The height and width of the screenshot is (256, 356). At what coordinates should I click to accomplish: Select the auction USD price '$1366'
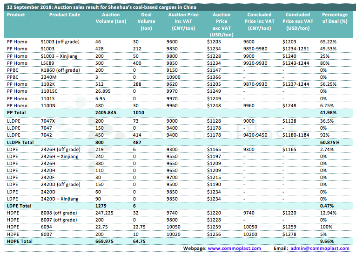click(x=214, y=77)
